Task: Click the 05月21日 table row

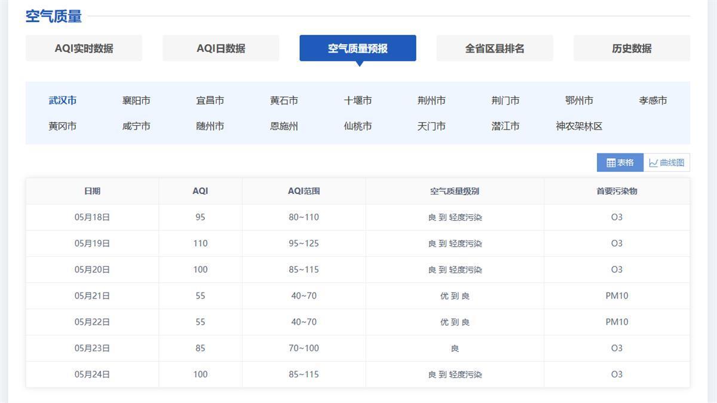Action: coord(357,296)
